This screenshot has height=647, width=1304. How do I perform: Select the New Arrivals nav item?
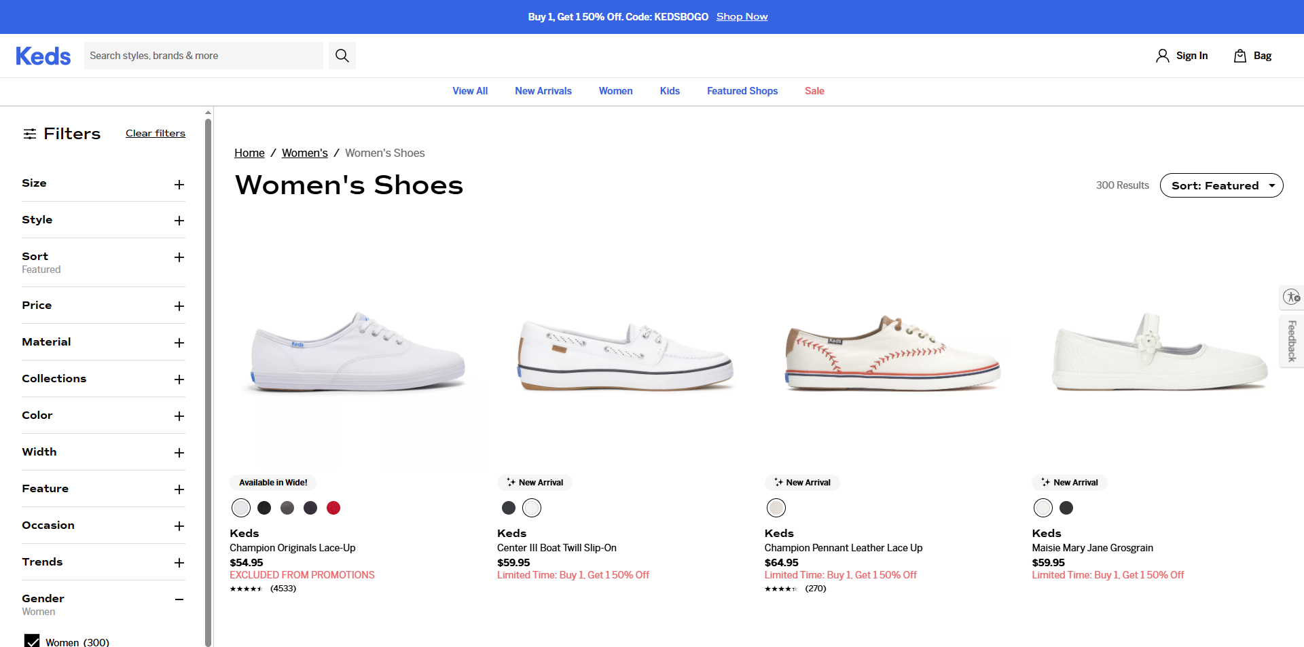tap(543, 91)
